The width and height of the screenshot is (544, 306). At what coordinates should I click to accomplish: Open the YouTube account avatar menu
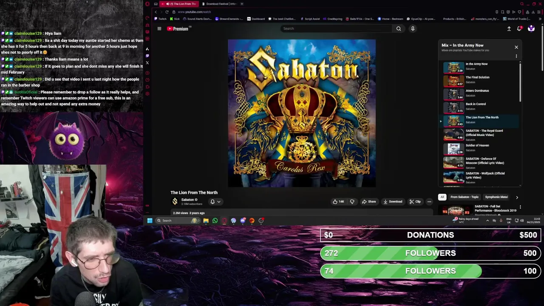531,28
